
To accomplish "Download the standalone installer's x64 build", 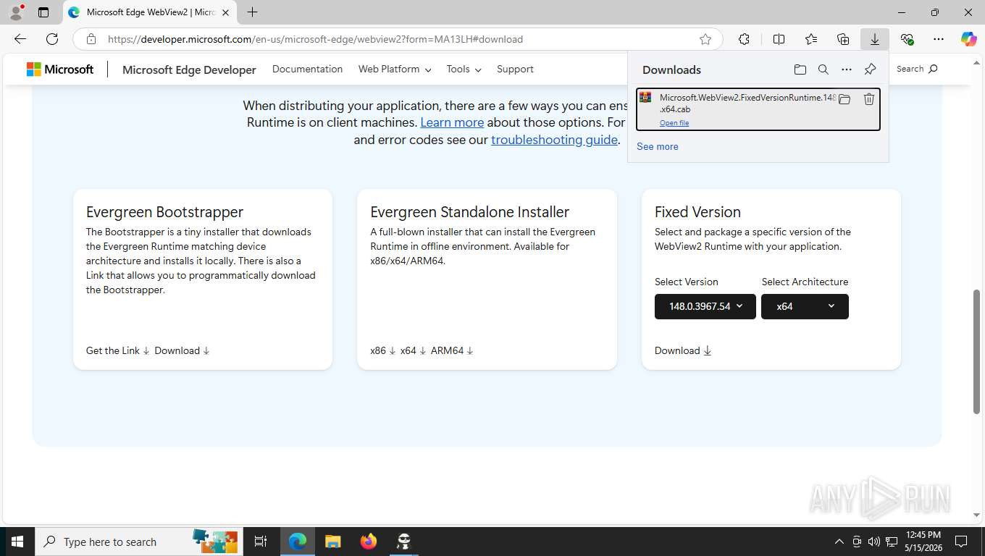I will [x=414, y=350].
